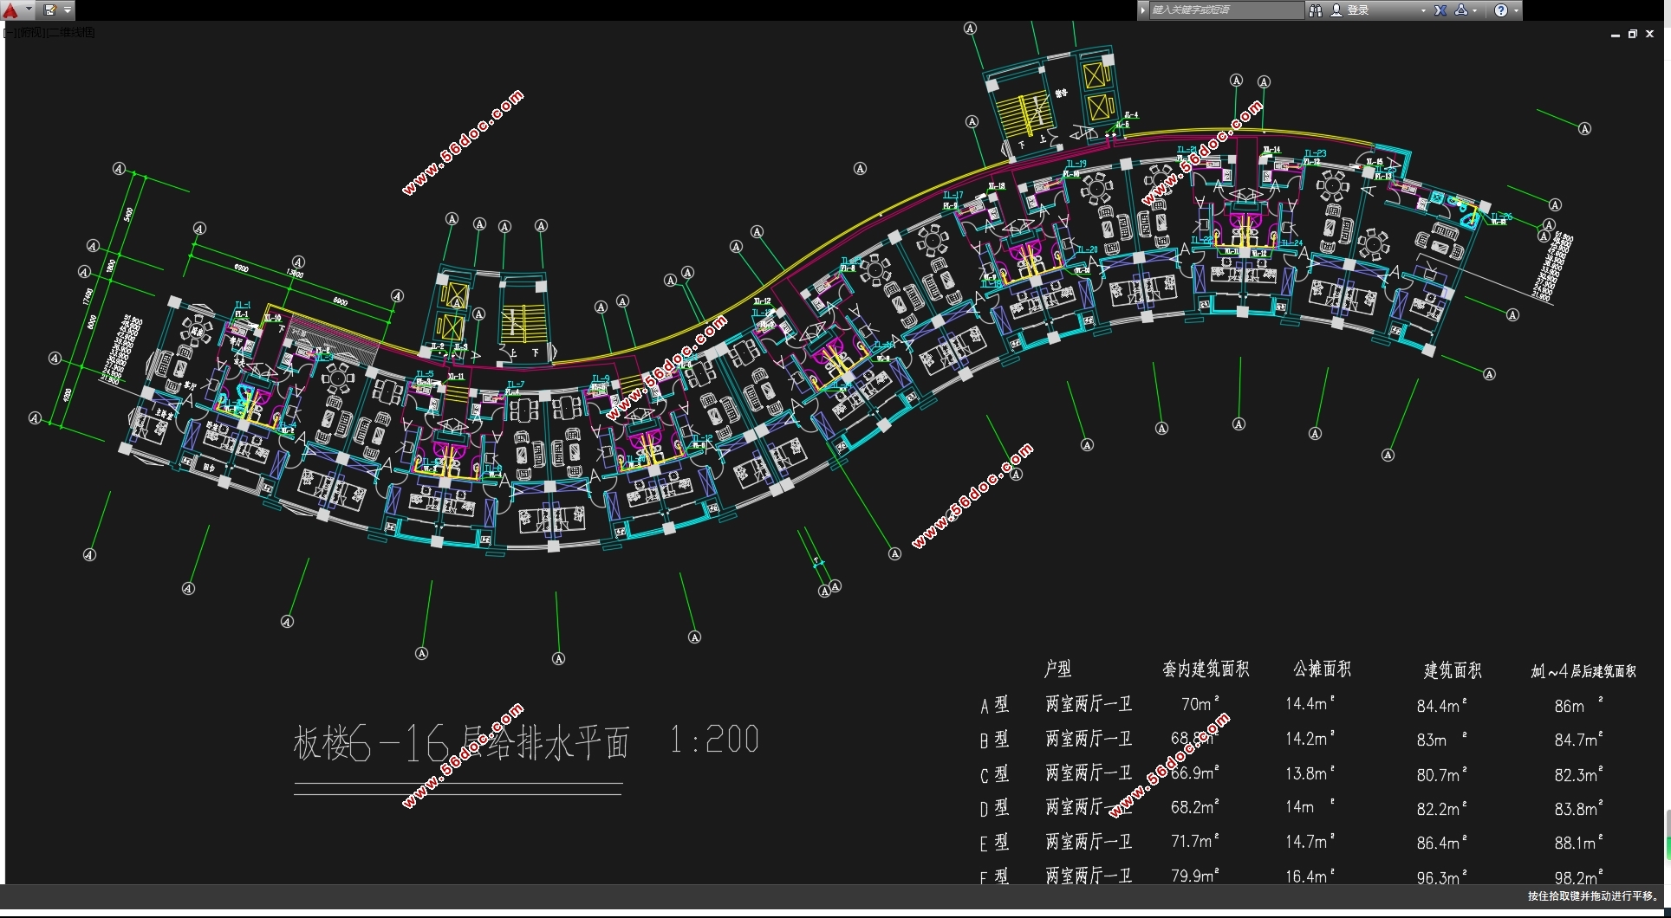Click the Stay Connected triangle icon
Viewport: 1671px width, 918px height.
tap(1461, 10)
